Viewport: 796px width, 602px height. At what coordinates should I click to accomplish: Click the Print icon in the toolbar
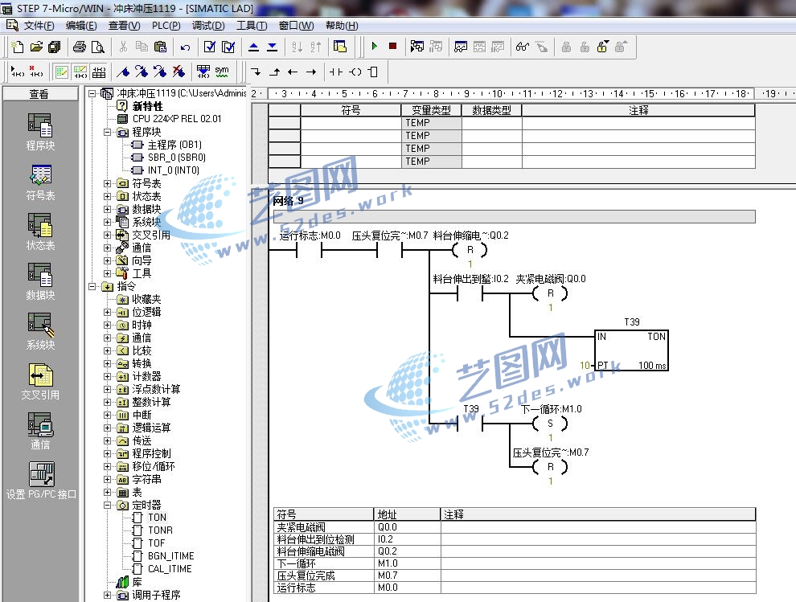tap(79, 47)
